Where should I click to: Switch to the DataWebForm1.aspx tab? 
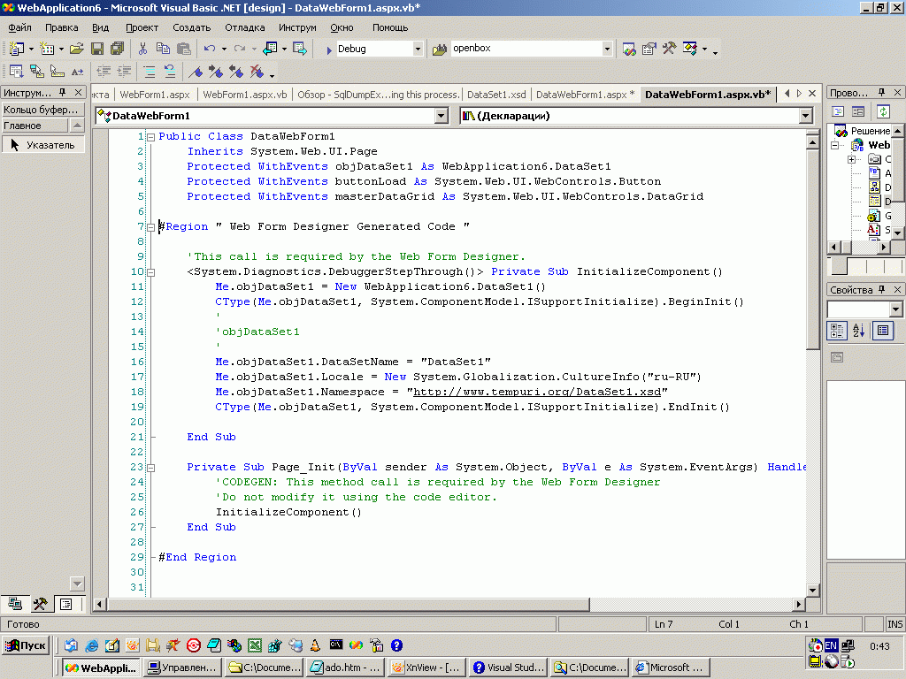coord(586,94)
